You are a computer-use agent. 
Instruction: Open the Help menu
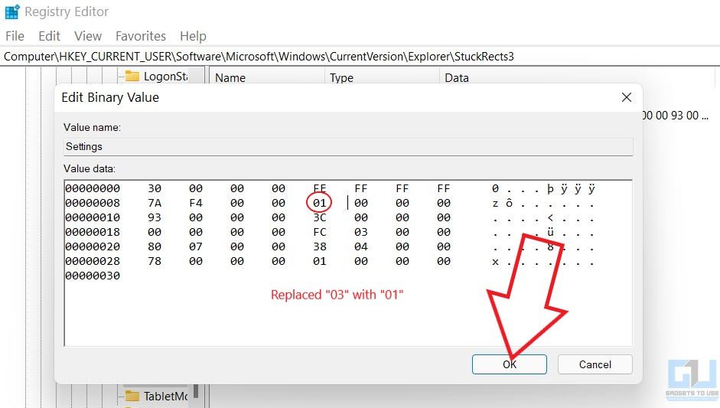(x=193, y=36)
